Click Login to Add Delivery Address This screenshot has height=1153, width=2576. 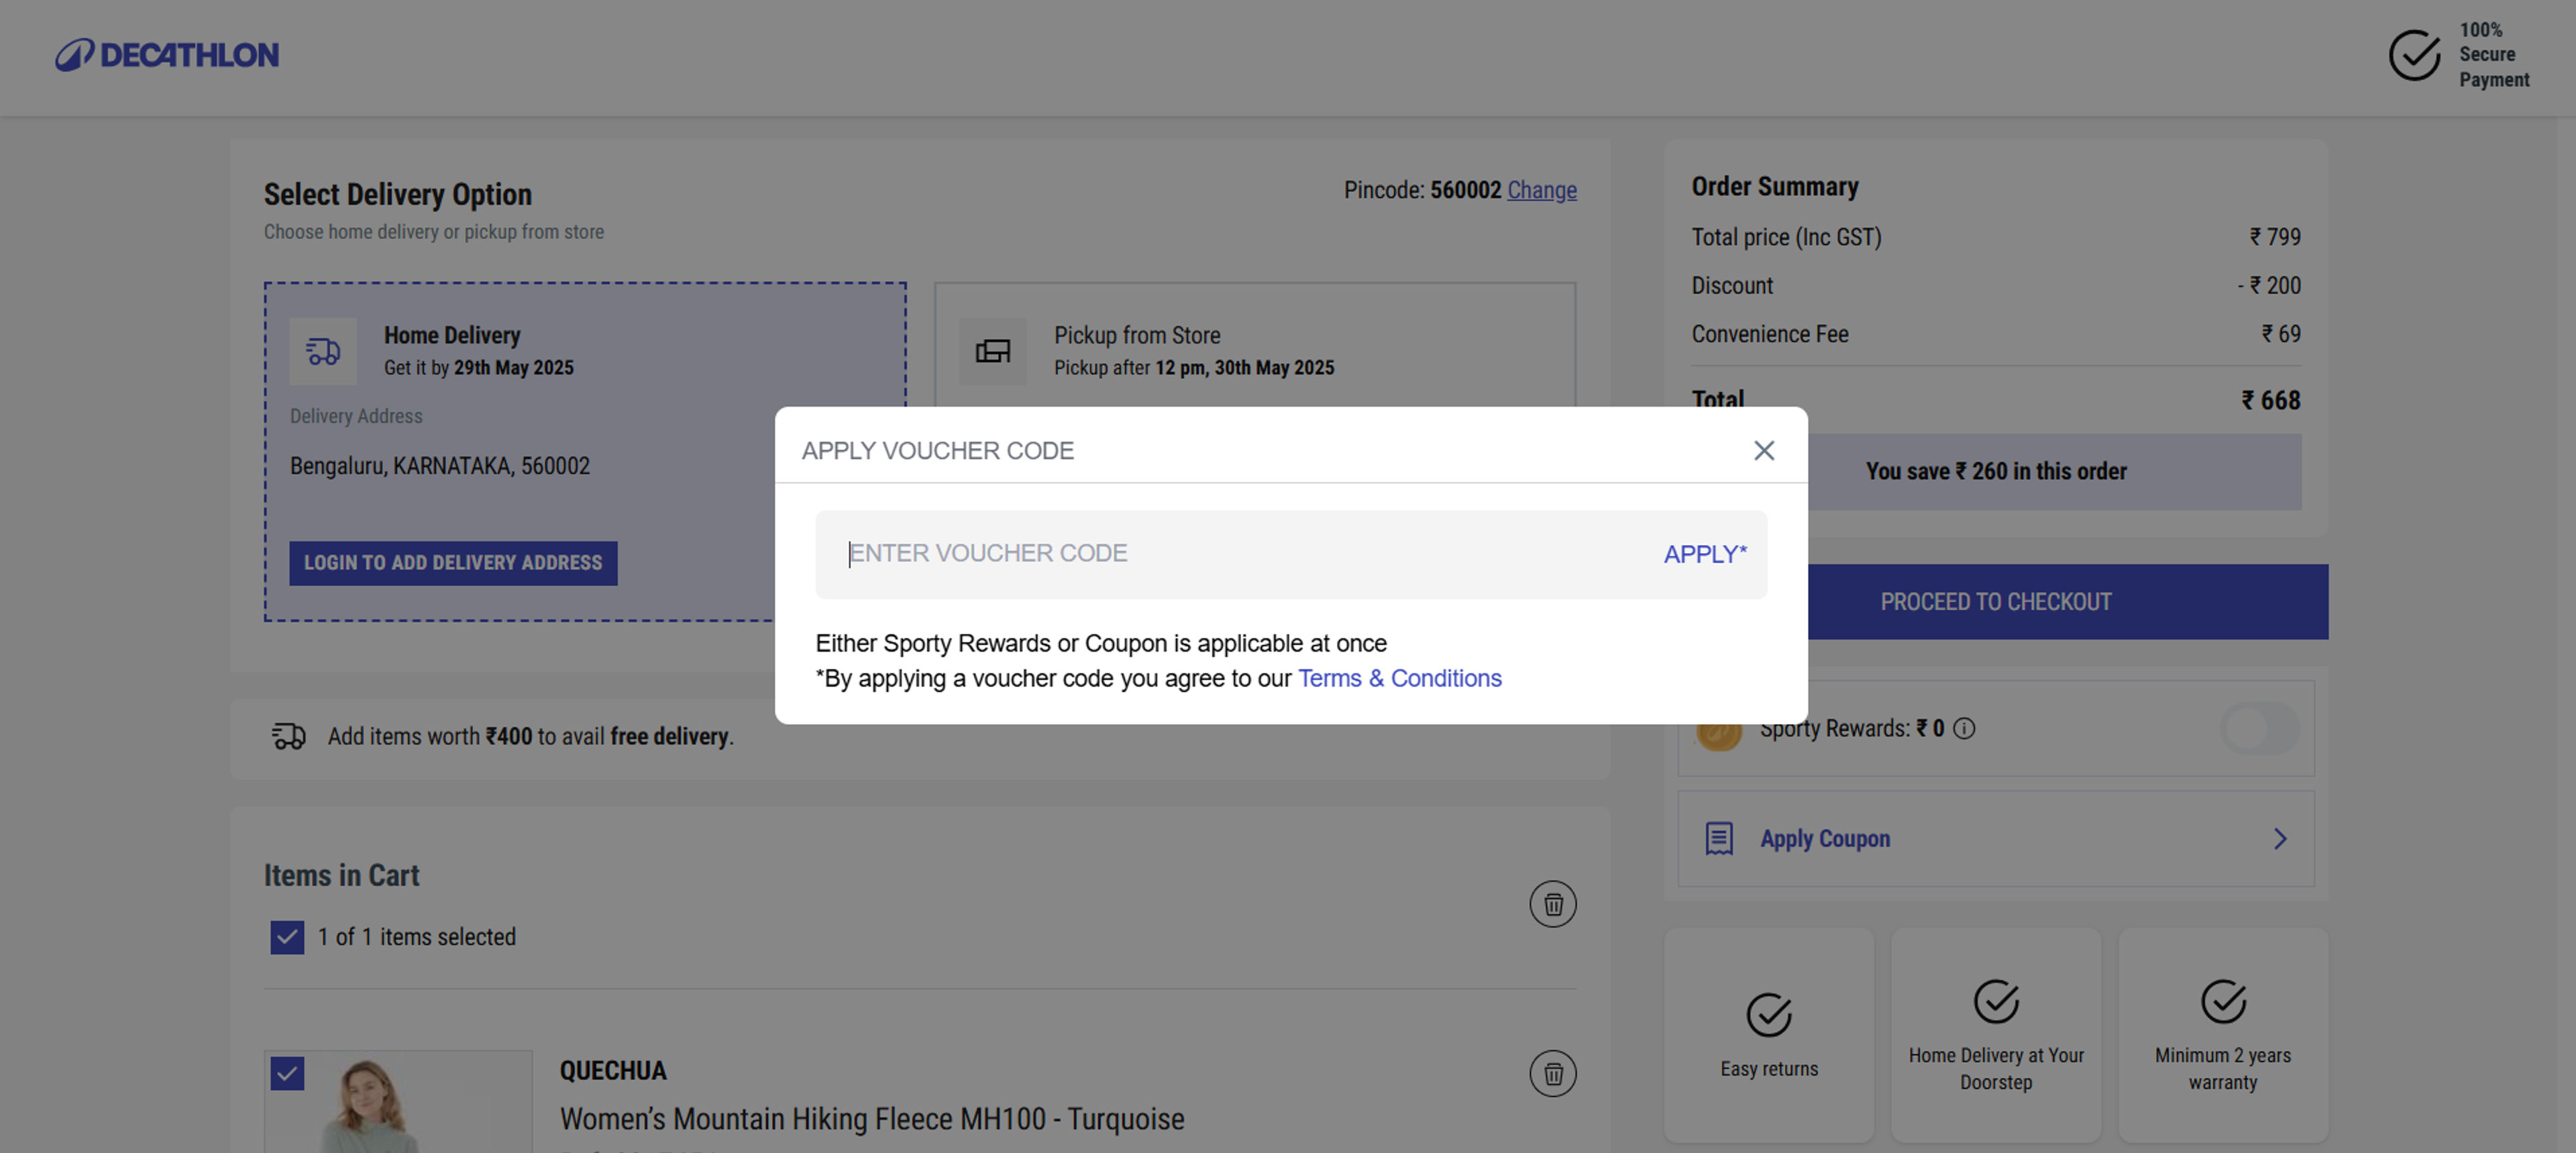point(453,562)
